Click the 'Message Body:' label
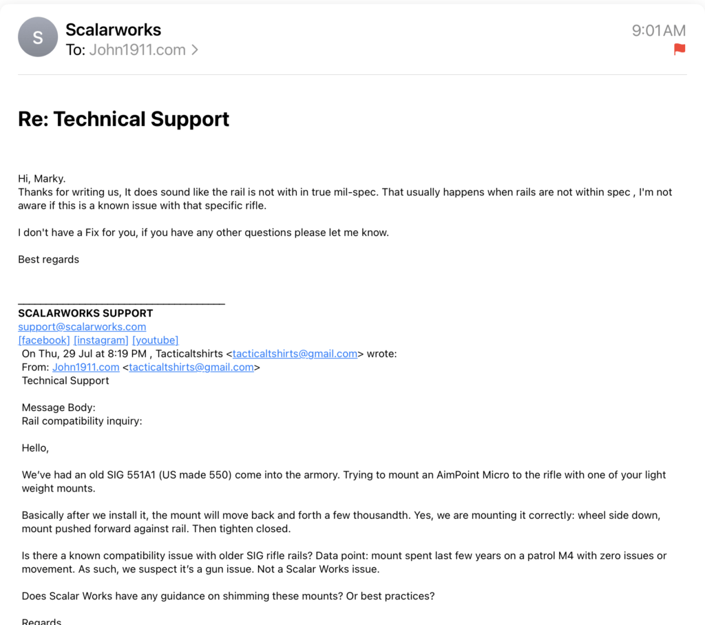This screenshot has height=625, width=705. tap(59, 407)
